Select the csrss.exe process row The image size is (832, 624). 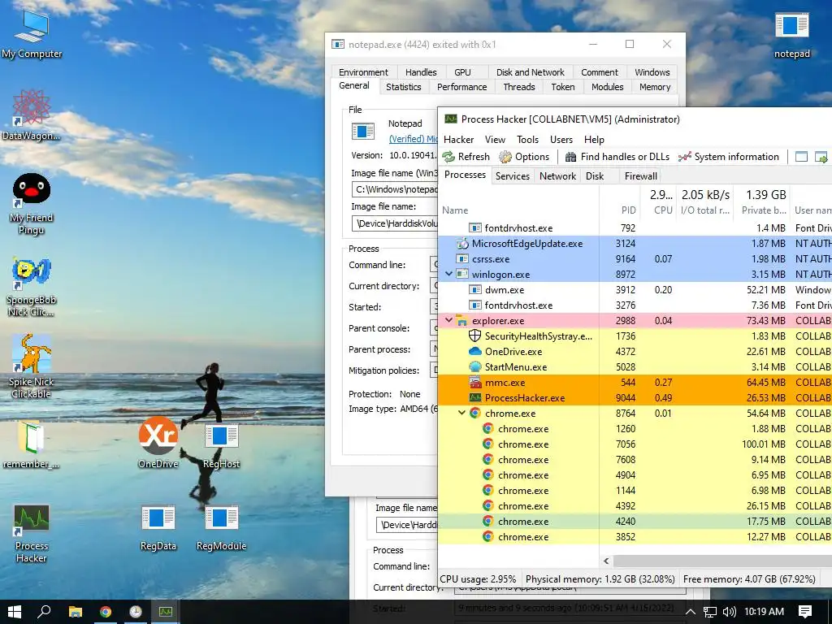point(635,259)
